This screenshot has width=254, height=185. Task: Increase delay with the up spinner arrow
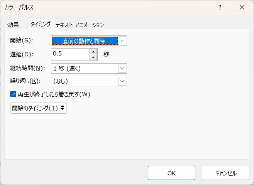[93, 51]
